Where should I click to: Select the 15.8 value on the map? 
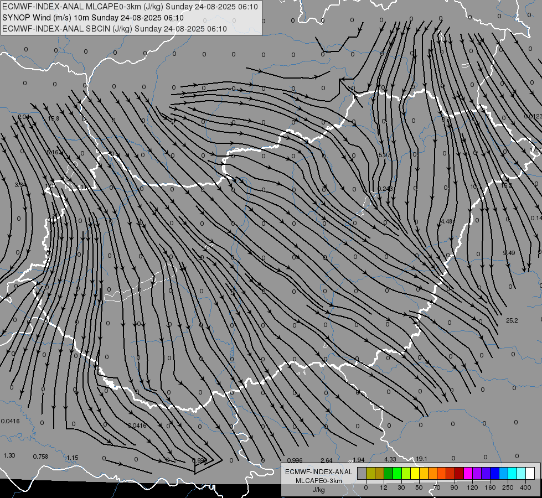pyautogui.click(x=53, y=118)
